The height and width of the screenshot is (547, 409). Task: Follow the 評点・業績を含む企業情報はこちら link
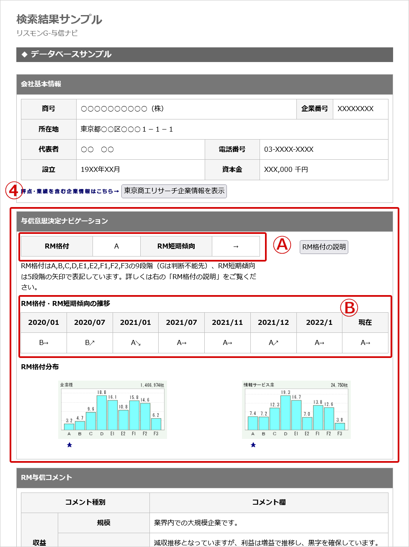(x=69, y=192)
